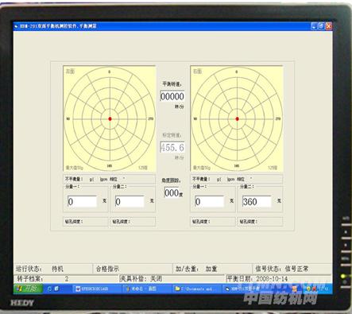Click the right plane 不平衡量 readout row
This screenshot has width=352, height=314.
click(x=236, y=179)
